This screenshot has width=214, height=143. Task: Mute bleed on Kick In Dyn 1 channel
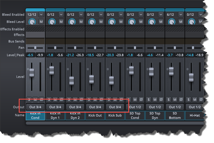pos(61,21)
